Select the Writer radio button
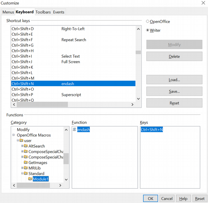Viewport: 208px width, 203px height. pos(148,30)
